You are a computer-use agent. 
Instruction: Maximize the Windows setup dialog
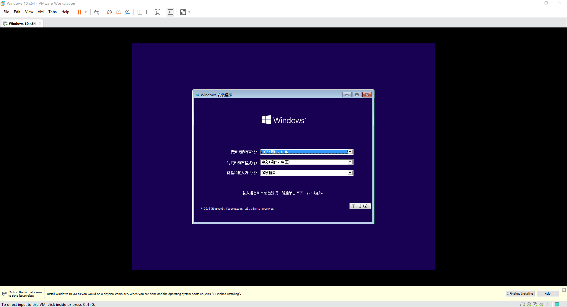[x=357, y=95]
